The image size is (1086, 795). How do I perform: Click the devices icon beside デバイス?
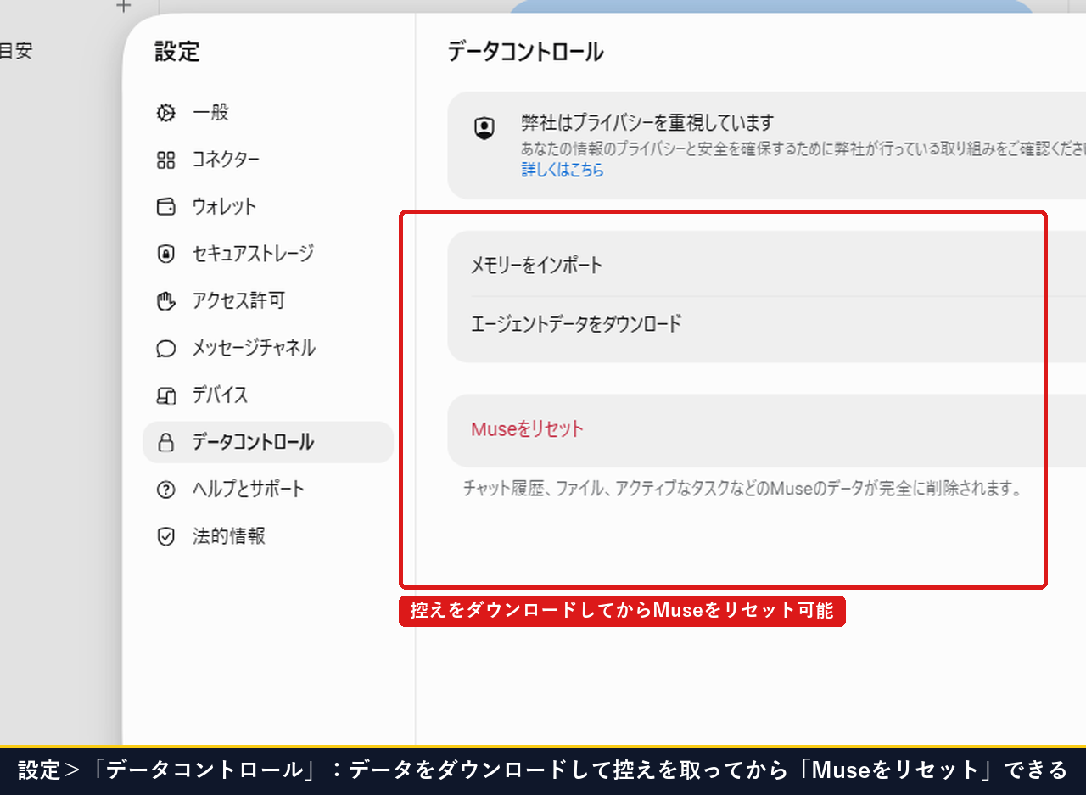point(166,395)
